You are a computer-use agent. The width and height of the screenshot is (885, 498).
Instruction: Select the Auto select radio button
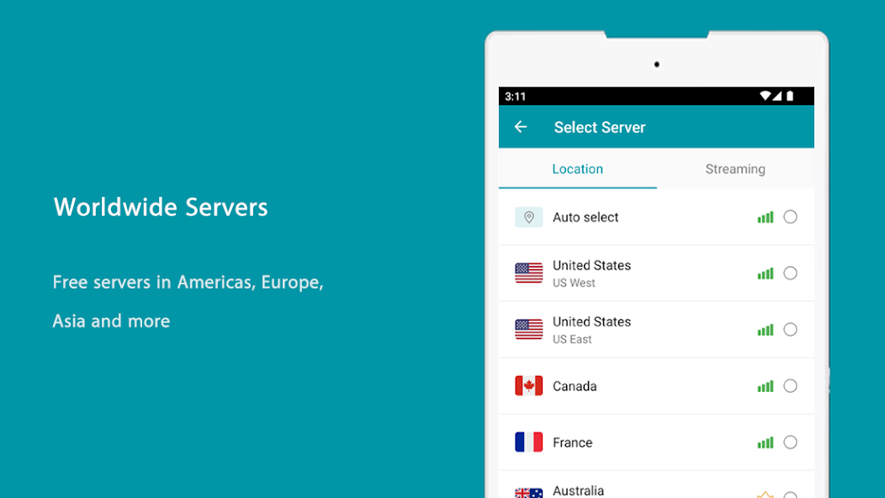(790, 216)
